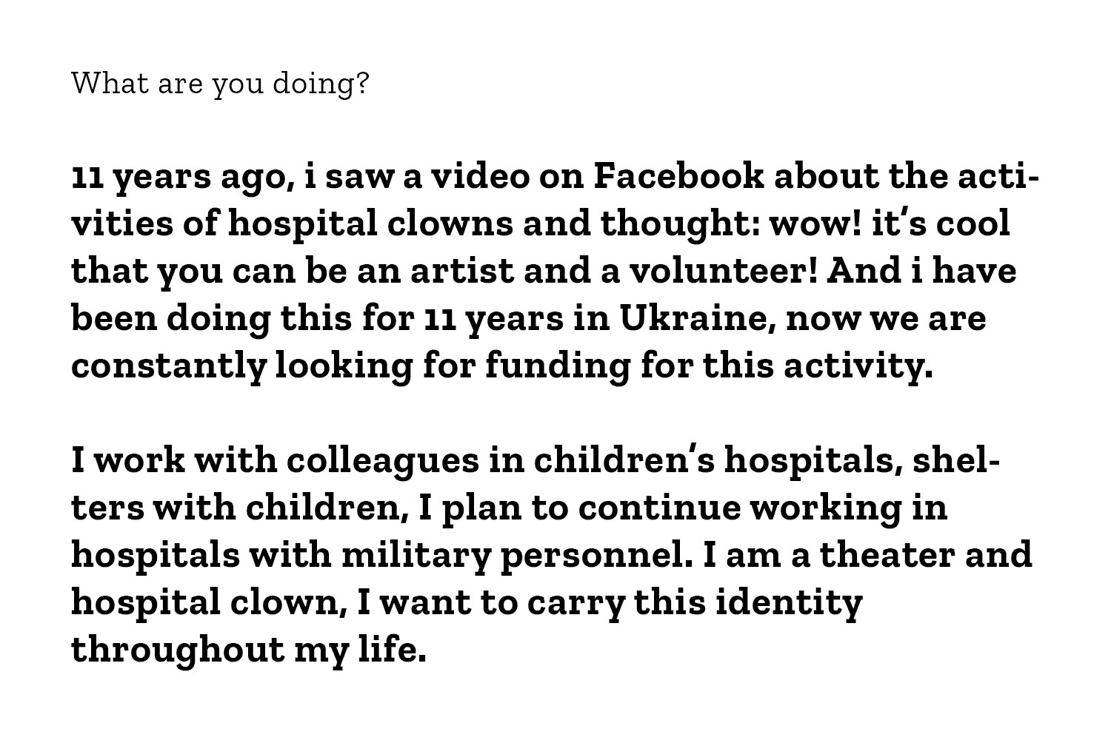Click the word "theater" near the line end
The height and width of the screenshot is (740, 1111).
click(x=888, y=555)
